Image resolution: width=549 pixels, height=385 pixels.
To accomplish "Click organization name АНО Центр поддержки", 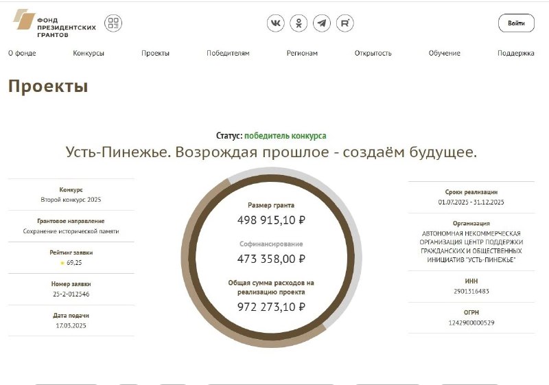I will [x=471, y=246].
